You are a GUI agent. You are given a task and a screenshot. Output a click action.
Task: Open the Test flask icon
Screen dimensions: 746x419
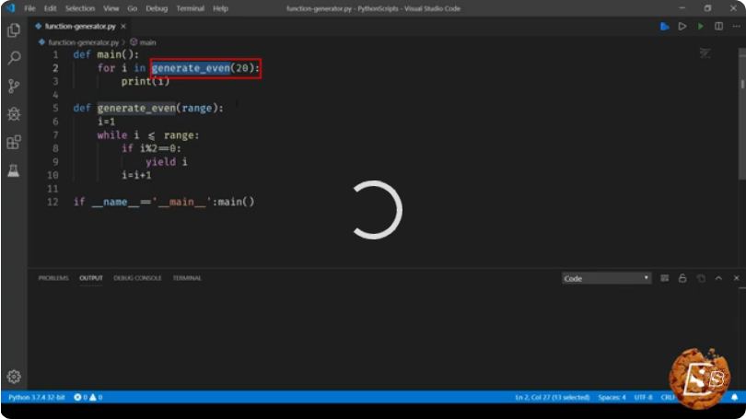coord(14,170)
